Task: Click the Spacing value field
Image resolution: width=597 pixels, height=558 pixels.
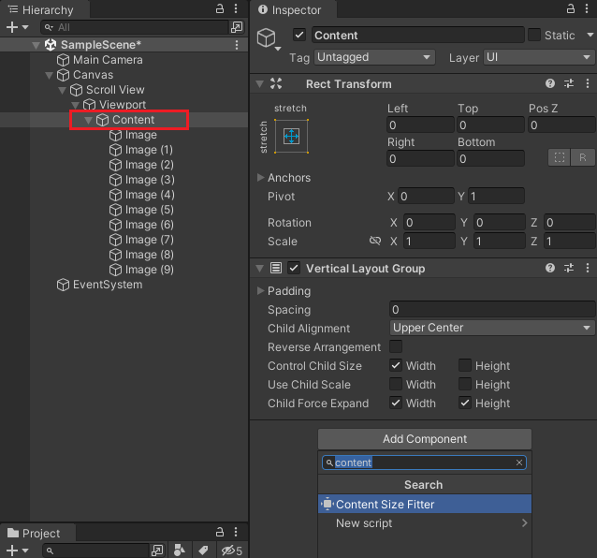Action: 492,309
